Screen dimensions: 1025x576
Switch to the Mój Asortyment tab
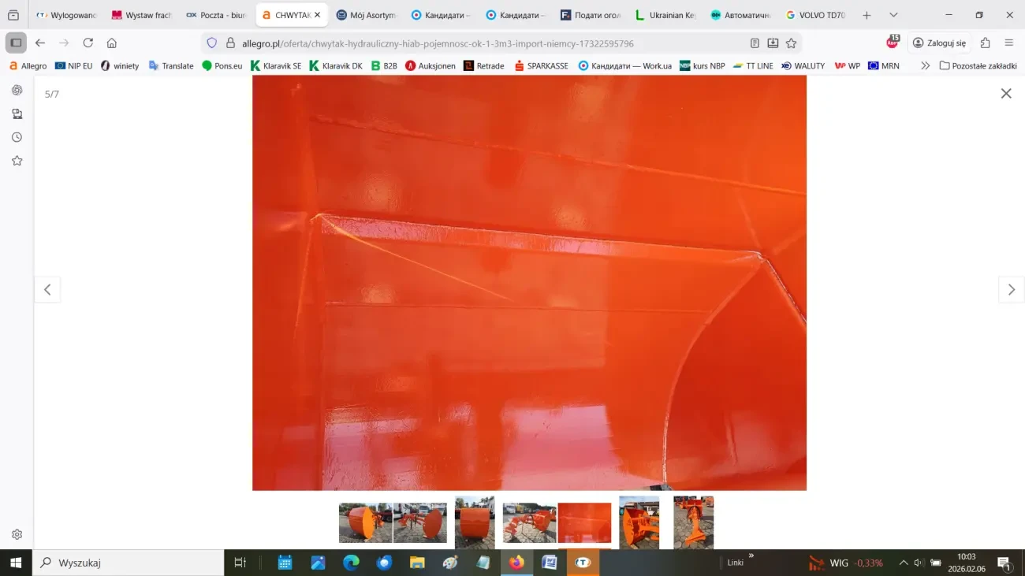[367, 15]
